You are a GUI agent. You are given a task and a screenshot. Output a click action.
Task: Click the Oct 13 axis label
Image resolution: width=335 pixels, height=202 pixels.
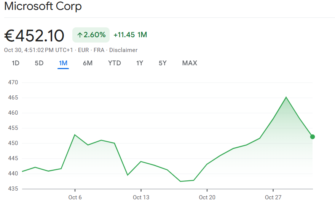(141, 197)
